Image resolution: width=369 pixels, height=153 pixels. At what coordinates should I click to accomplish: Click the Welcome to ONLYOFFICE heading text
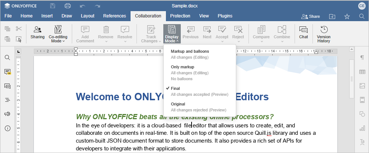tap(172, 97)
